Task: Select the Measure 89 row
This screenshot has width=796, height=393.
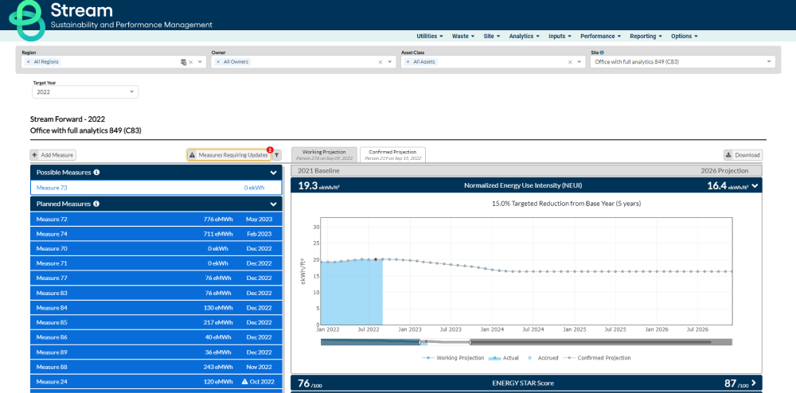Action: (x=156, y=352)
